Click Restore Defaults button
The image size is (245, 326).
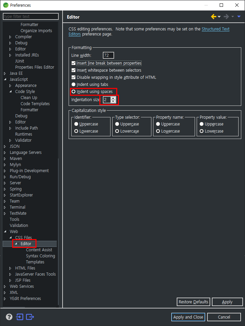pyautogui.click(x=193, y=302)
